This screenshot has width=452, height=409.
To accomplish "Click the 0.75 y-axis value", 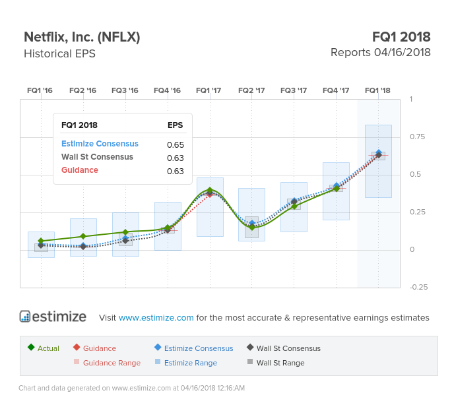I will click(x=417, y=137).
